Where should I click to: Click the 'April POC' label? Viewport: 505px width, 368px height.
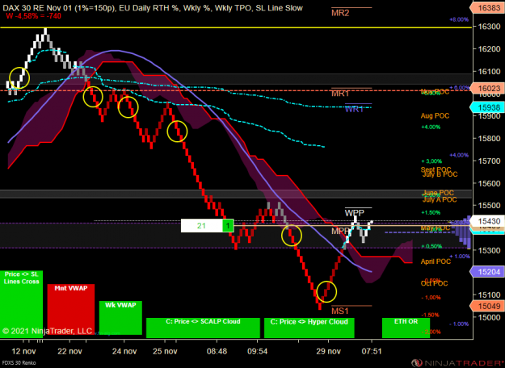436,261
